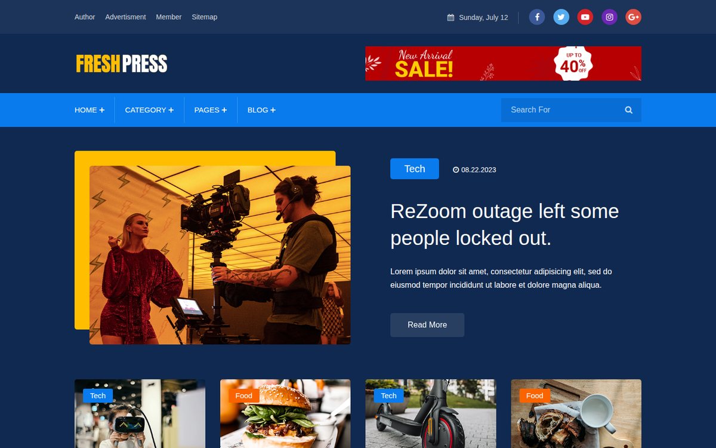The image size is (716, 448).
Task: Expand the CATEGORY menu
Action: tap(149, 110)
